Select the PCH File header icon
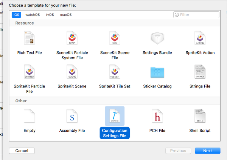This screenshot has width=227, height=160. pyautogui.click(x=157, y=116)
